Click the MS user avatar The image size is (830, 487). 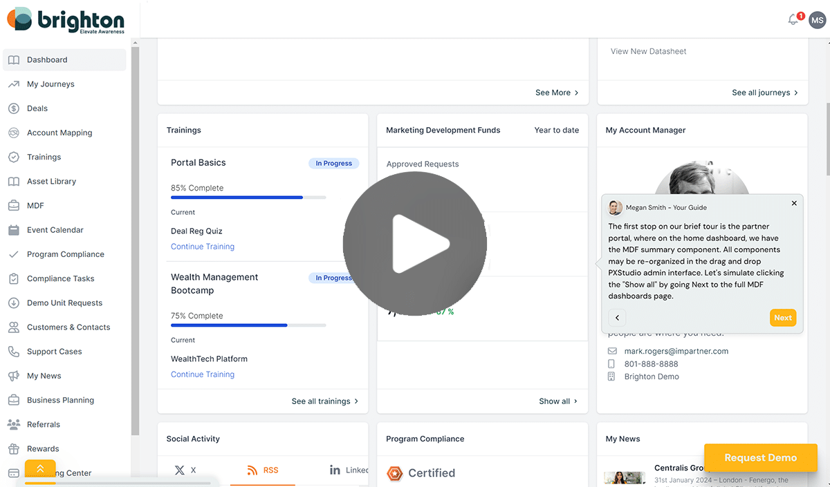(818, 19)
